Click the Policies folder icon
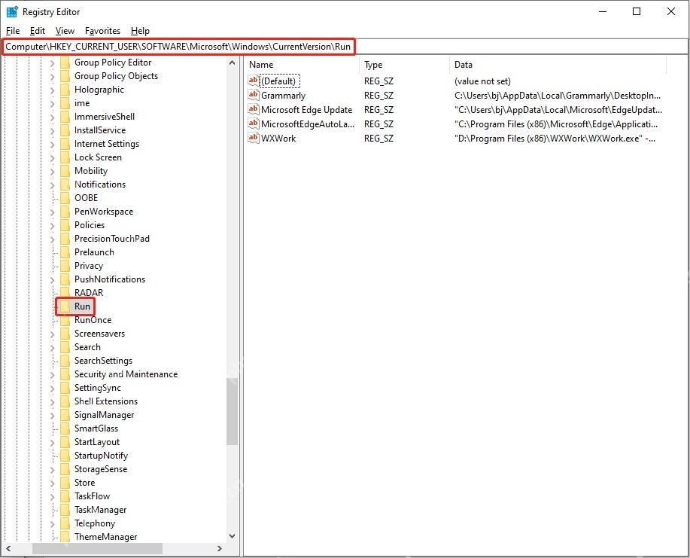Image resolution: width=690 pixels, height=558 pixels. pos(65,225)
